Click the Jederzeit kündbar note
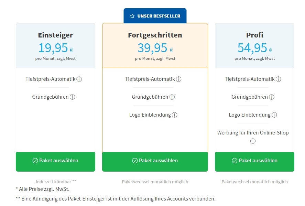 [55, 182]
